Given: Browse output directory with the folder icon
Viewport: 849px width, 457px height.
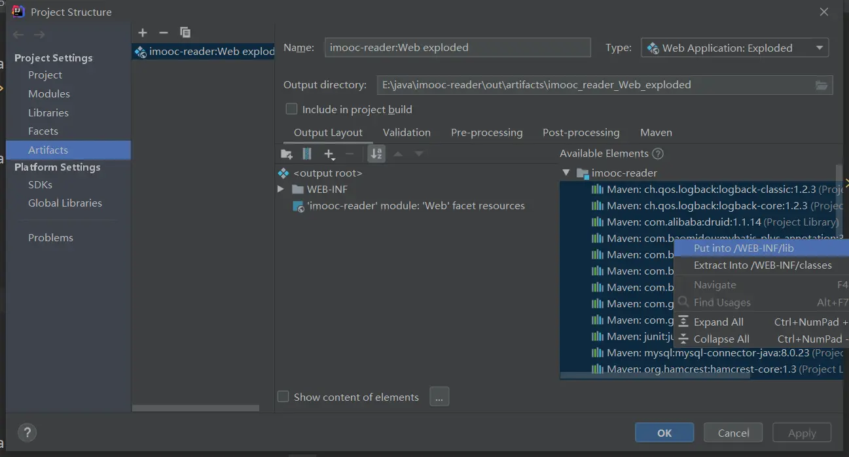Looking at the screenshot, I should (x=822, y=85).
